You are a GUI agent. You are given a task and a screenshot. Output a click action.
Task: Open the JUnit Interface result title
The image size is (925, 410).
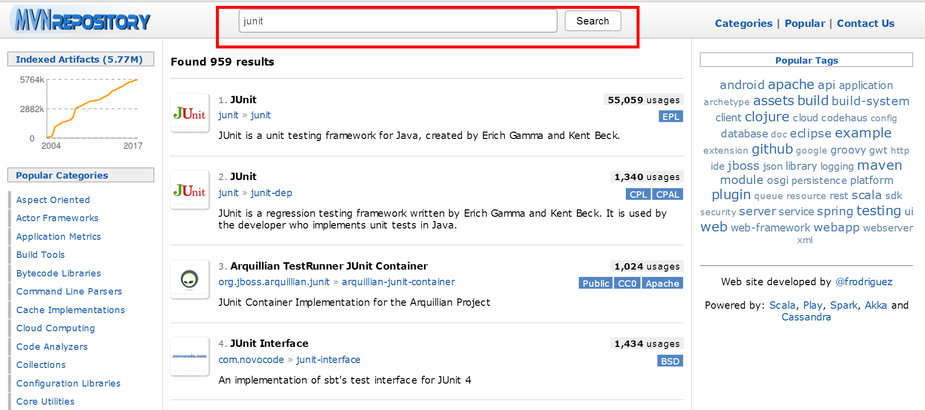[269, 343]
